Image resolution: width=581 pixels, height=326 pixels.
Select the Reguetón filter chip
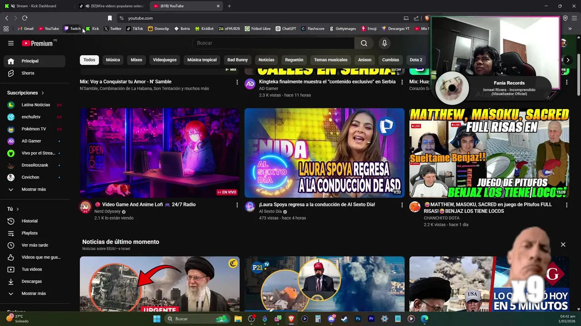tap(294, 60)
